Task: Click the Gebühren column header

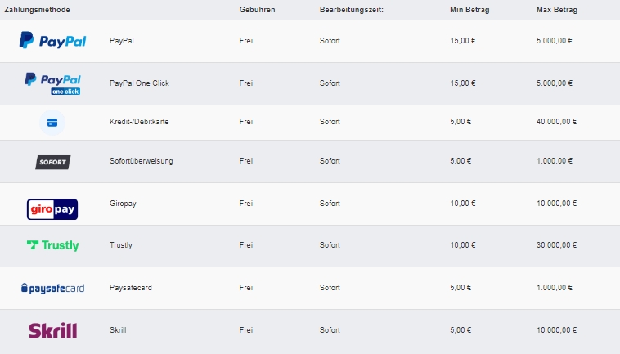Action: coord(257,10)
